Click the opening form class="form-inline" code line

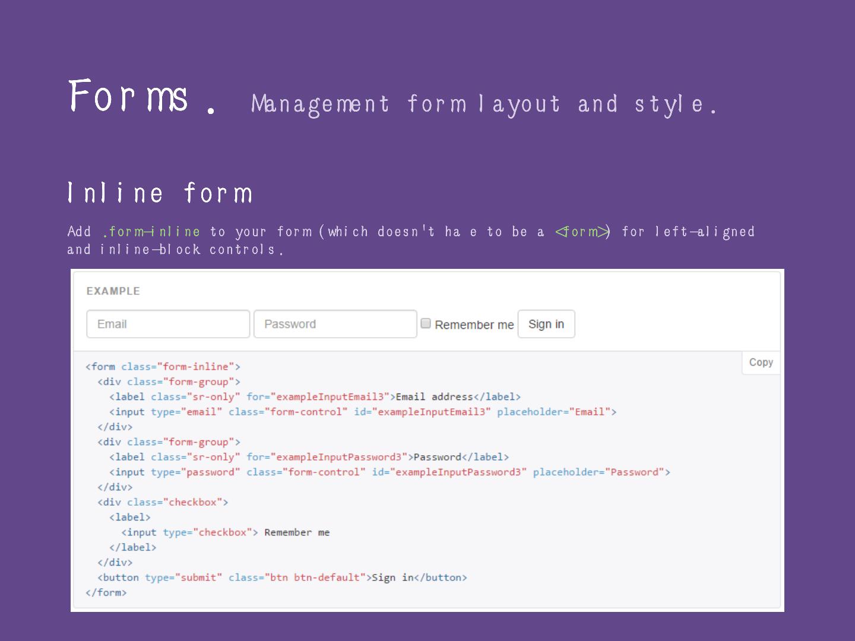[163, 367]
